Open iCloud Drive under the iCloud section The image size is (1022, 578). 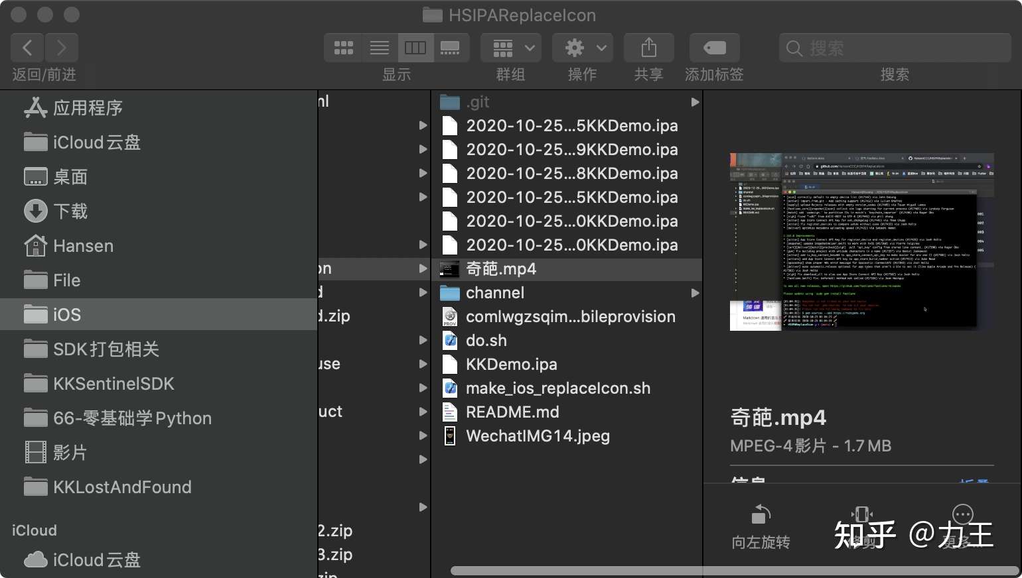click(159, 560)
